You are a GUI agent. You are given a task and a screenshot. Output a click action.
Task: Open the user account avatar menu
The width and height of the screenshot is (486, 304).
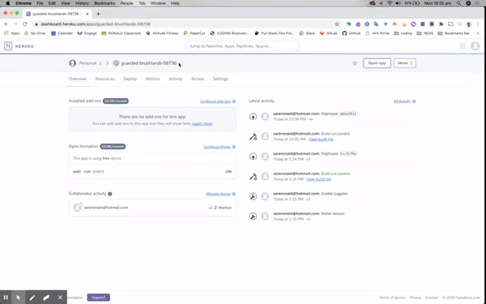(x=475, y=46)
